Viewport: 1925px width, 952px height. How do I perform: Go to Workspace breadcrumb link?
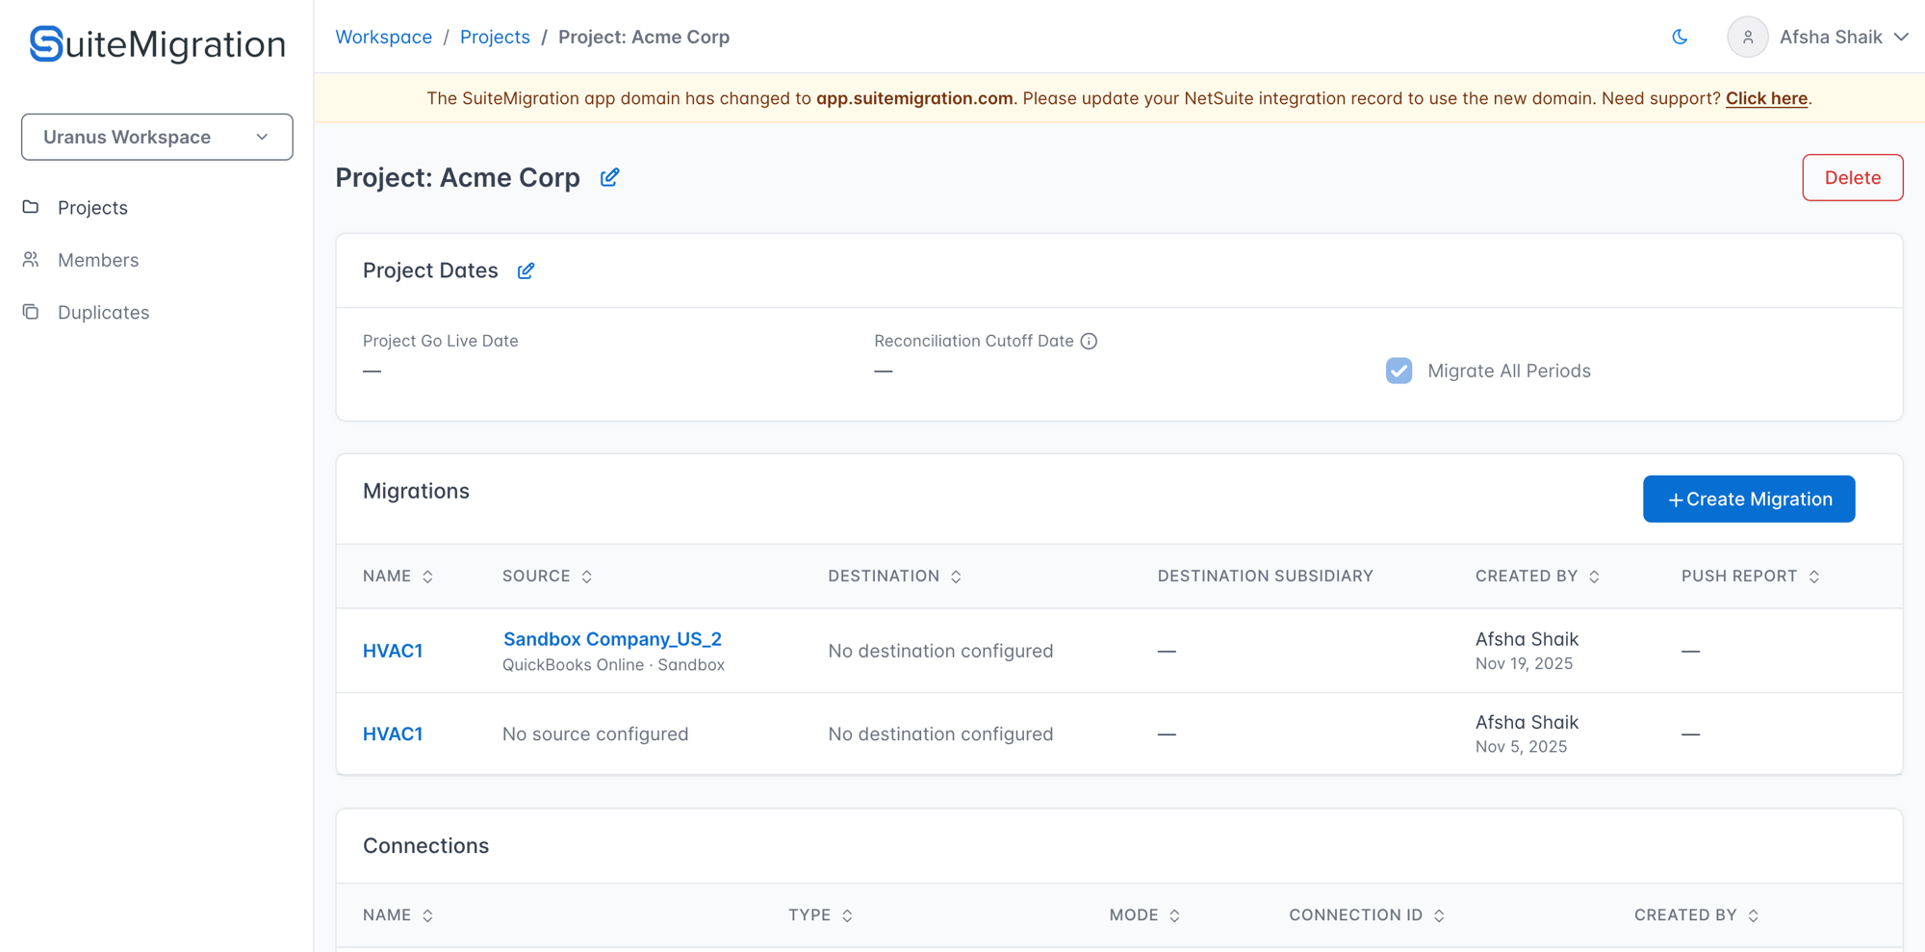click(x=383, y=37)
